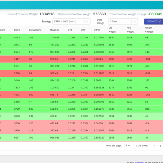This screenshot has width=163, height=163.
Task: Select the new weight cell 3672
Action: point(129,66)
